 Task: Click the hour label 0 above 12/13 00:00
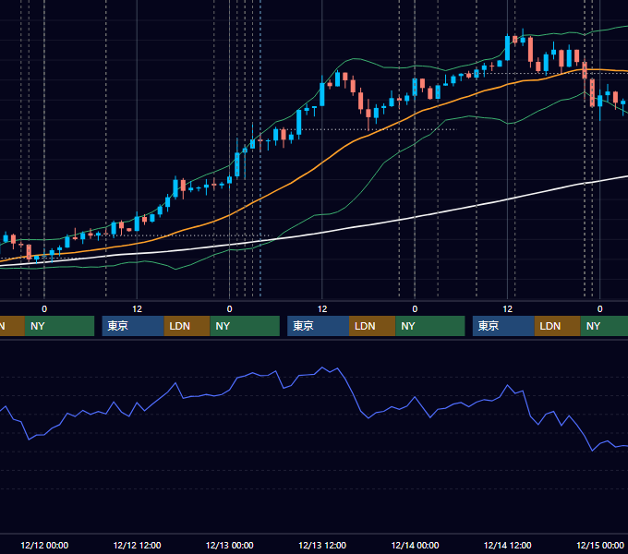click(x=229, y=309)
